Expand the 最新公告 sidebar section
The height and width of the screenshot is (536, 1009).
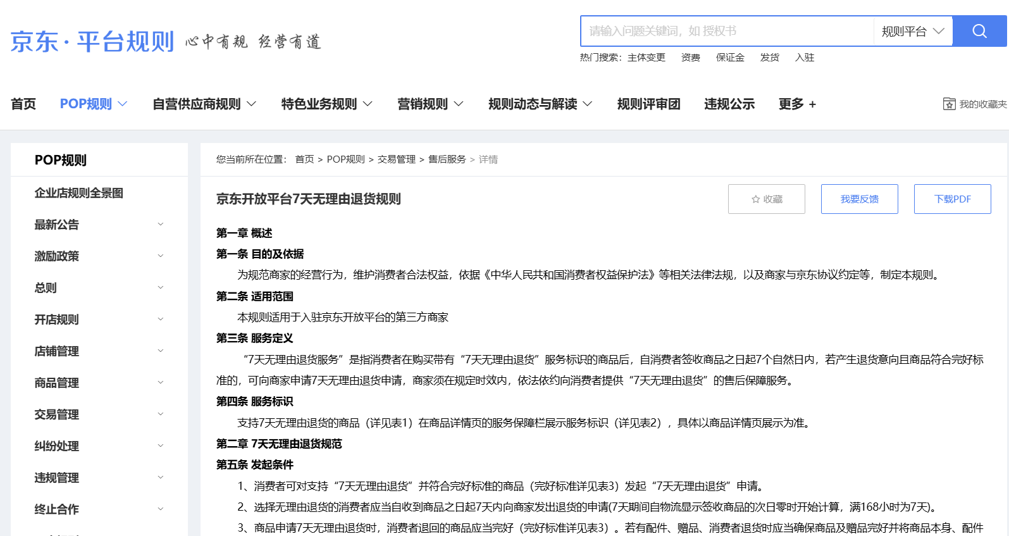point(161,224)
